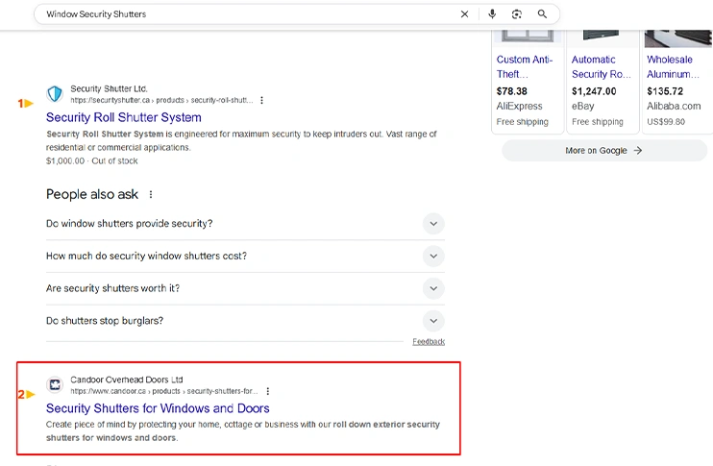The height and width of the screenshot is (466, 713).
Task: Click the Feedback link
Action: pyautogui.click(x=429, y=342)
